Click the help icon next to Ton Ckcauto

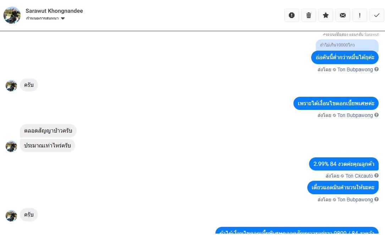click(376, 176)
